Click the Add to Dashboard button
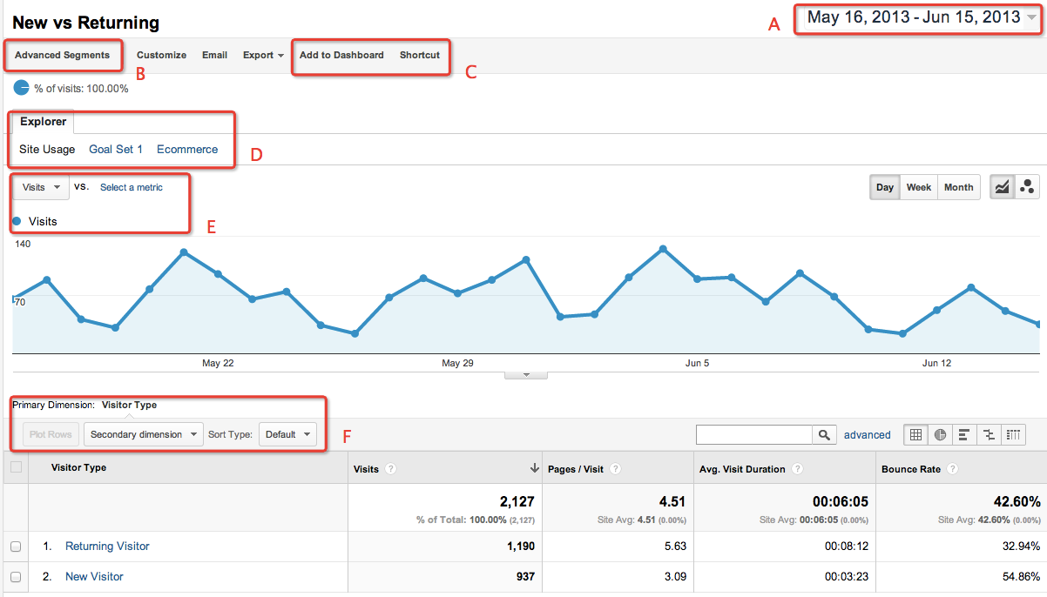Image resolution: width=1047 pixels, height=597 pixels. pyautogui.click(x=341, y=55)
